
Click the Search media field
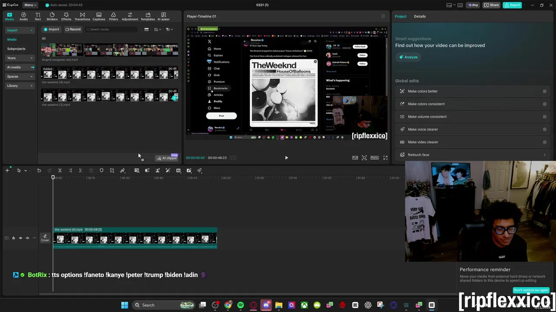[x=112, y=29]
